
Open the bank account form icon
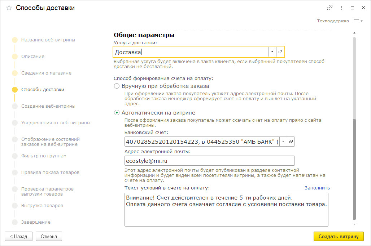[x=291, y=142]
